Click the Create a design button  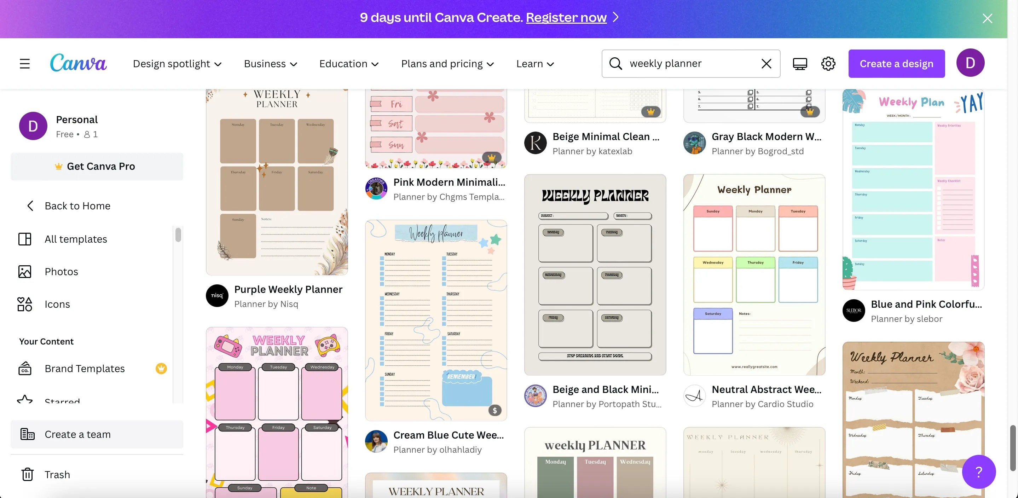pos(896,64)
